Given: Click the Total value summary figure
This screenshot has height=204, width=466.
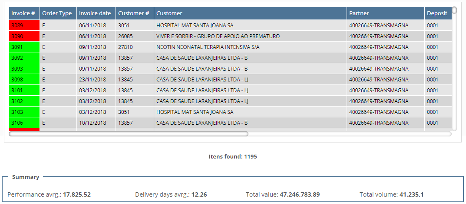Looking at the screenshot, I should click(300, 195).
